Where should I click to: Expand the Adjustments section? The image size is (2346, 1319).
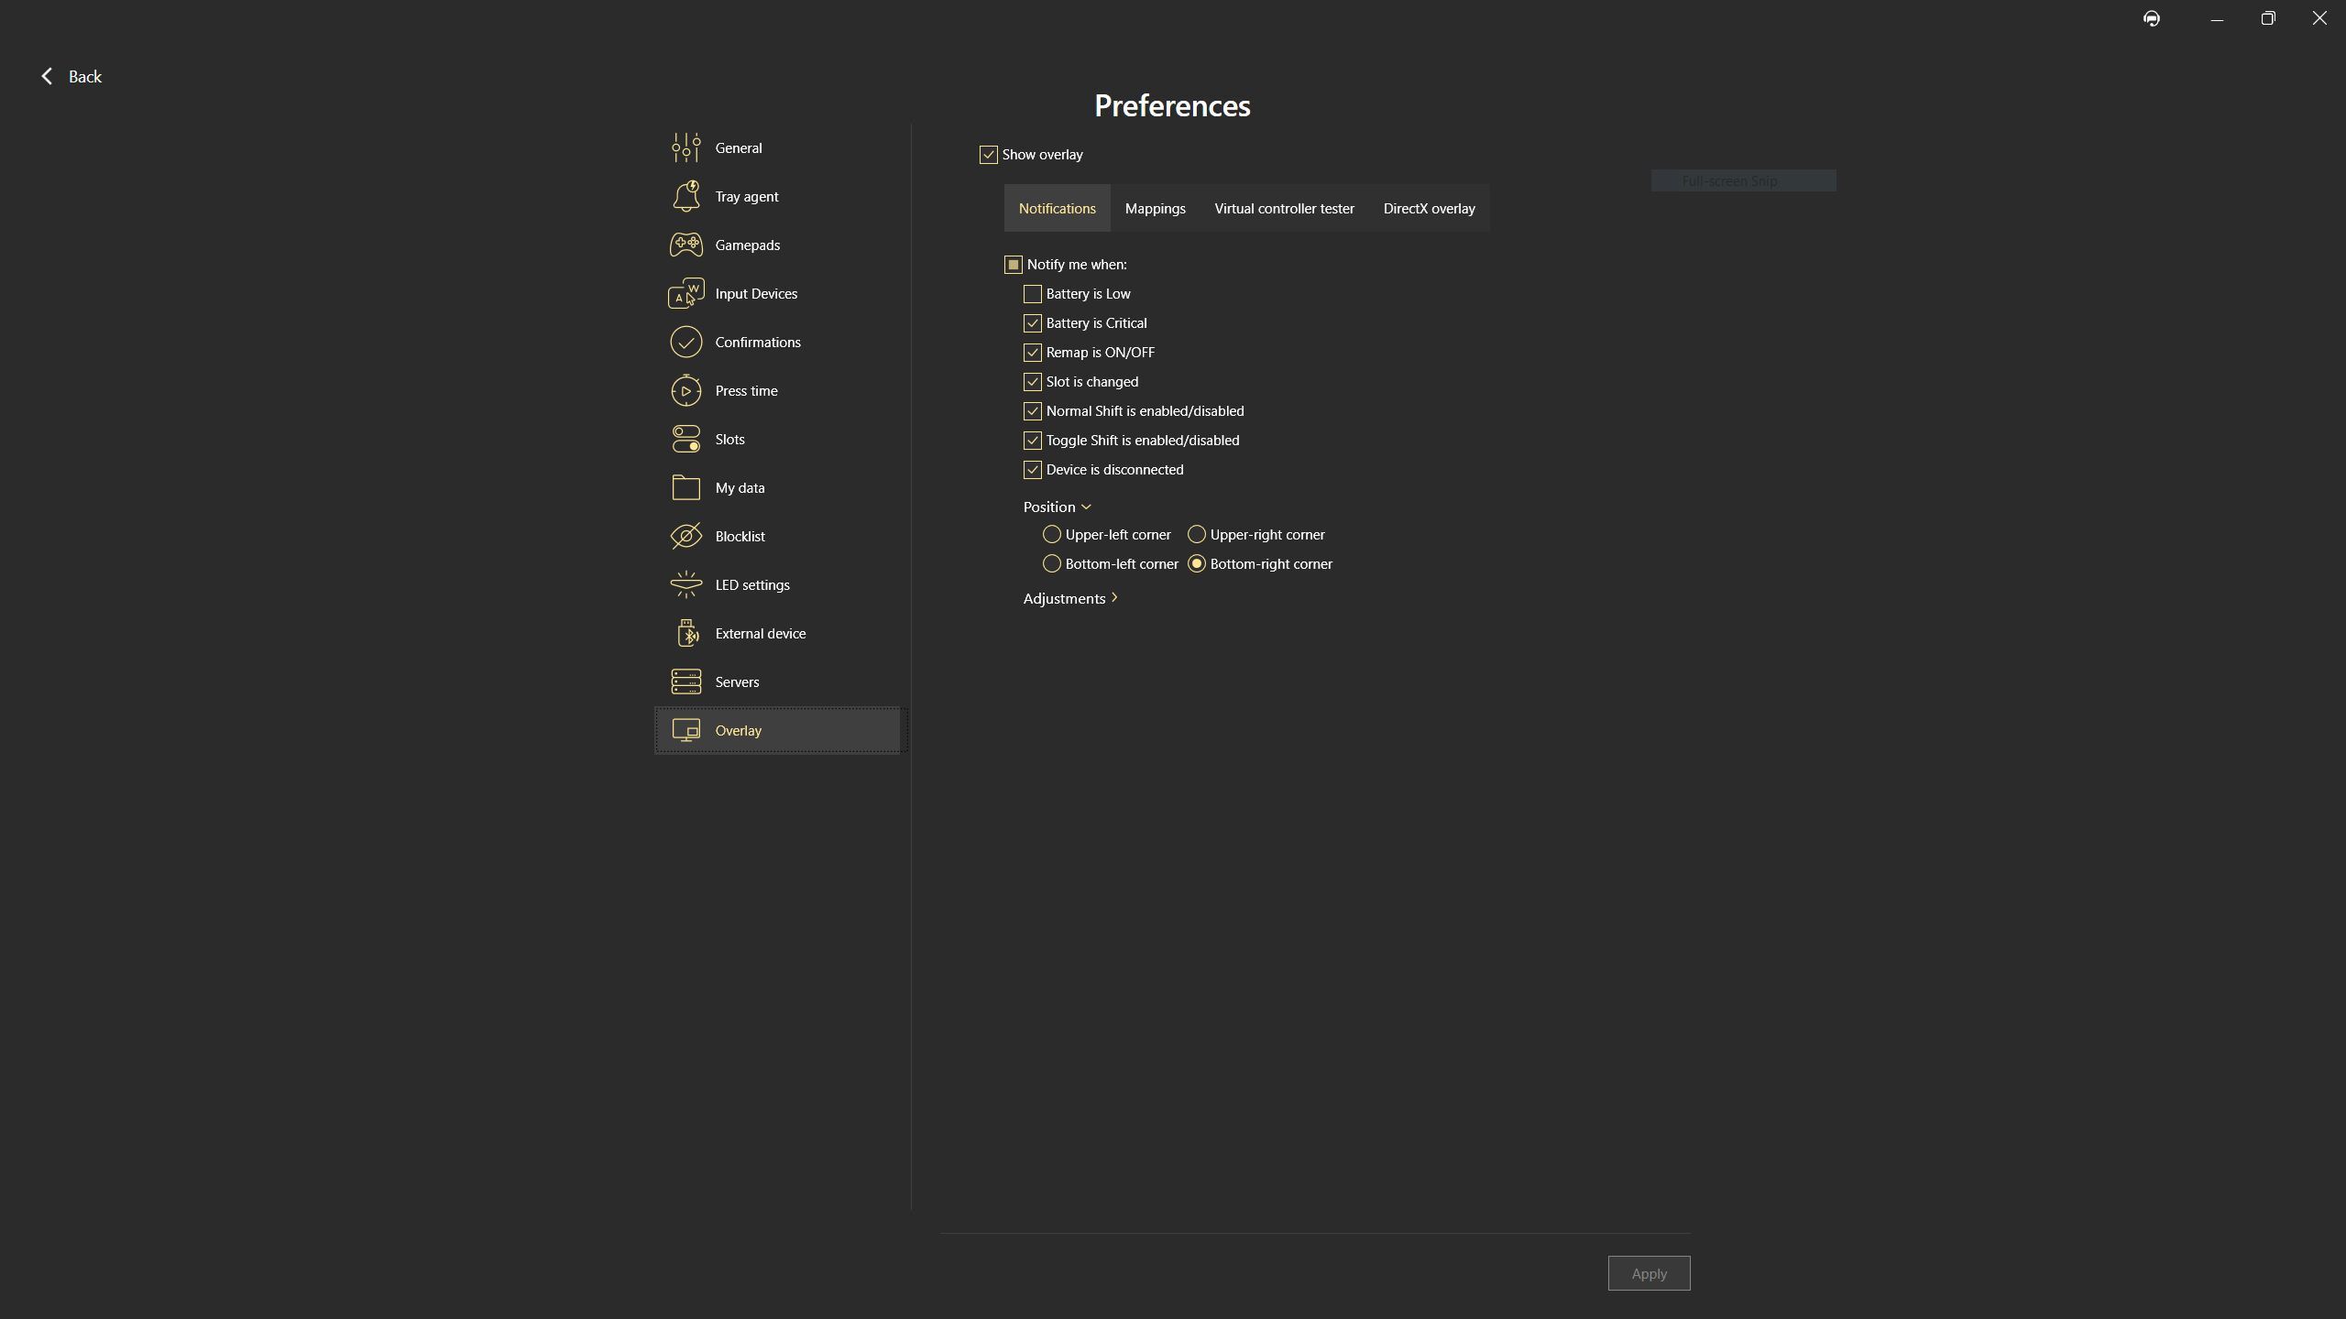[1069, 598]
